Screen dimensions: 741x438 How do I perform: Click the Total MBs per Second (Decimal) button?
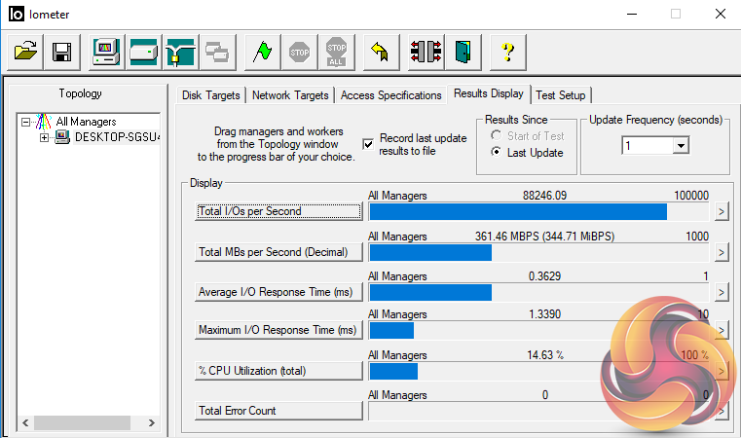278,252
